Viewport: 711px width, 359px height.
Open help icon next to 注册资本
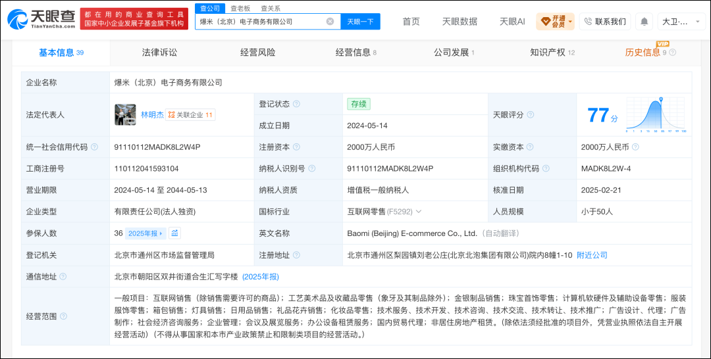pos(296,147)
